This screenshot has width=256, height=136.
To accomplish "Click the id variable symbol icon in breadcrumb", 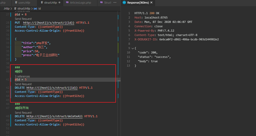I will 35,8.
